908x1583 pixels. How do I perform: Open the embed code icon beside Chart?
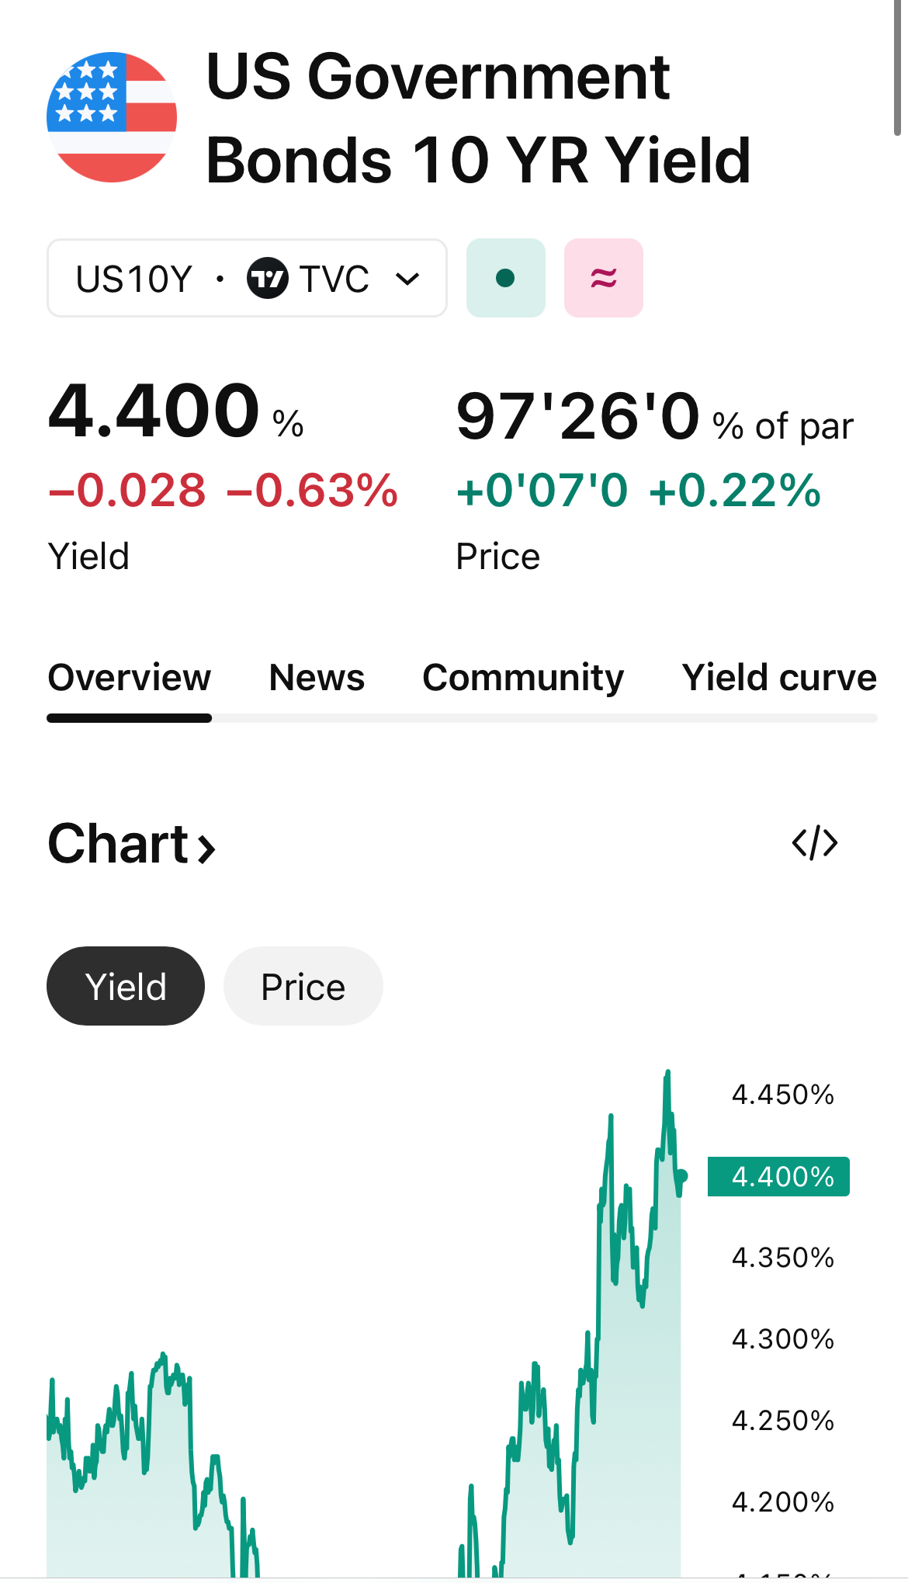[815, 843]
